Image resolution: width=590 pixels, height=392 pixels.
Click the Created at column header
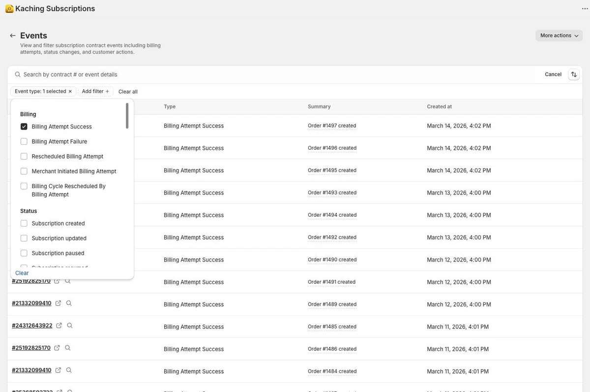440,106
